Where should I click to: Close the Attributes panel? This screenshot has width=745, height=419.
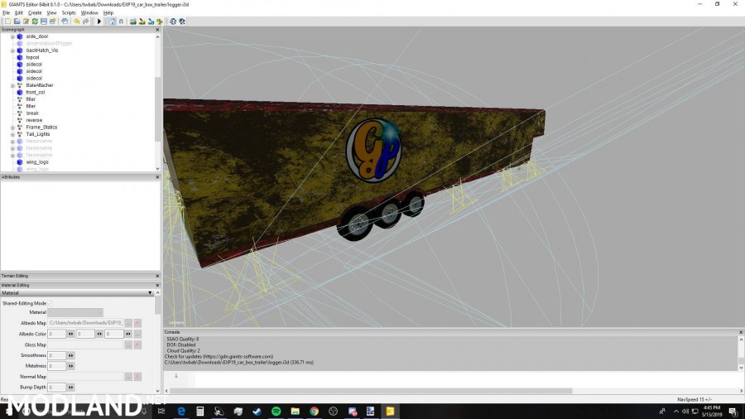point(157,176)
